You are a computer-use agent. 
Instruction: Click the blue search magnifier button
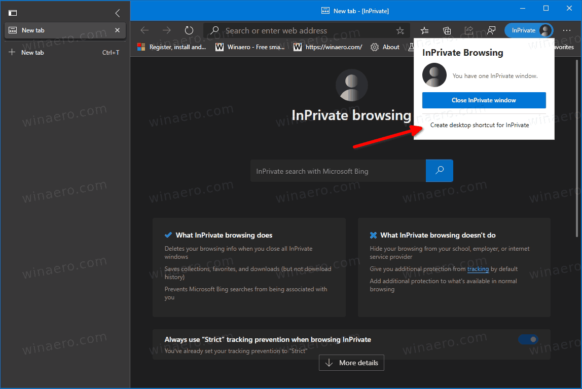pos(440,171)
